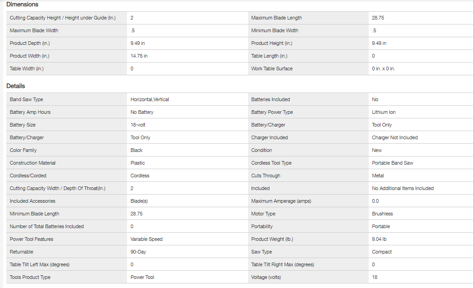The image size is (473, 288).
Task: Click the 9.04 lb product weight value
Action: click(379, 239)
